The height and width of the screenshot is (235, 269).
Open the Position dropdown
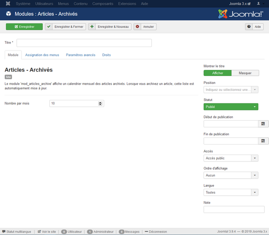[231, 90]
